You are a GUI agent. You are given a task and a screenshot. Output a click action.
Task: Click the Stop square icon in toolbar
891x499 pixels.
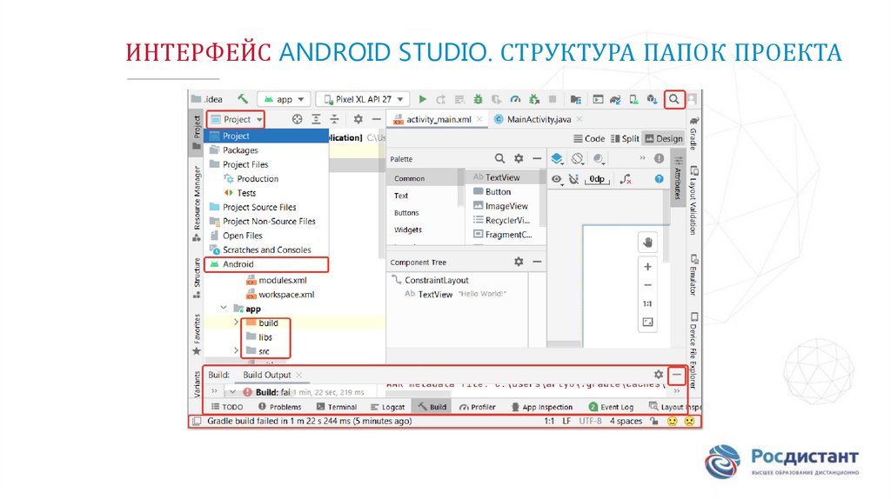pyautogui.click(x=552, y=99)
